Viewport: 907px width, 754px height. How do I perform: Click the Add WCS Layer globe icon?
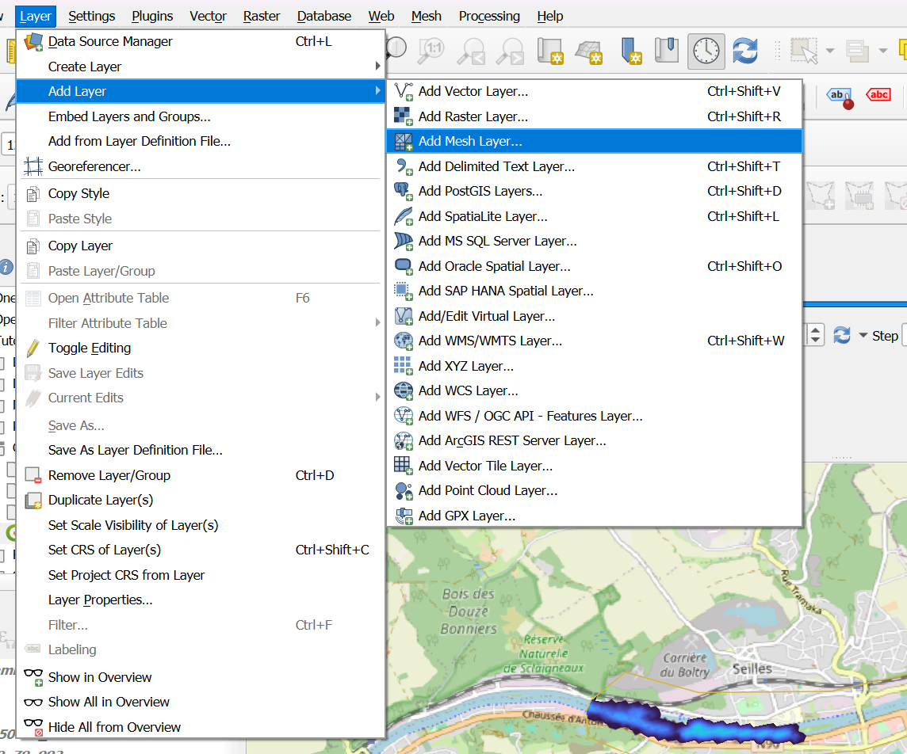[404, 391]
